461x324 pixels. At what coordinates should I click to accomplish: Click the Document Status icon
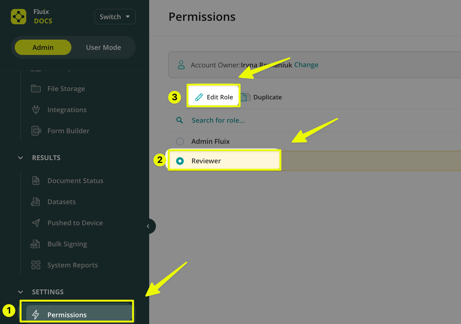pyautogui.click(x=36, y=181)
